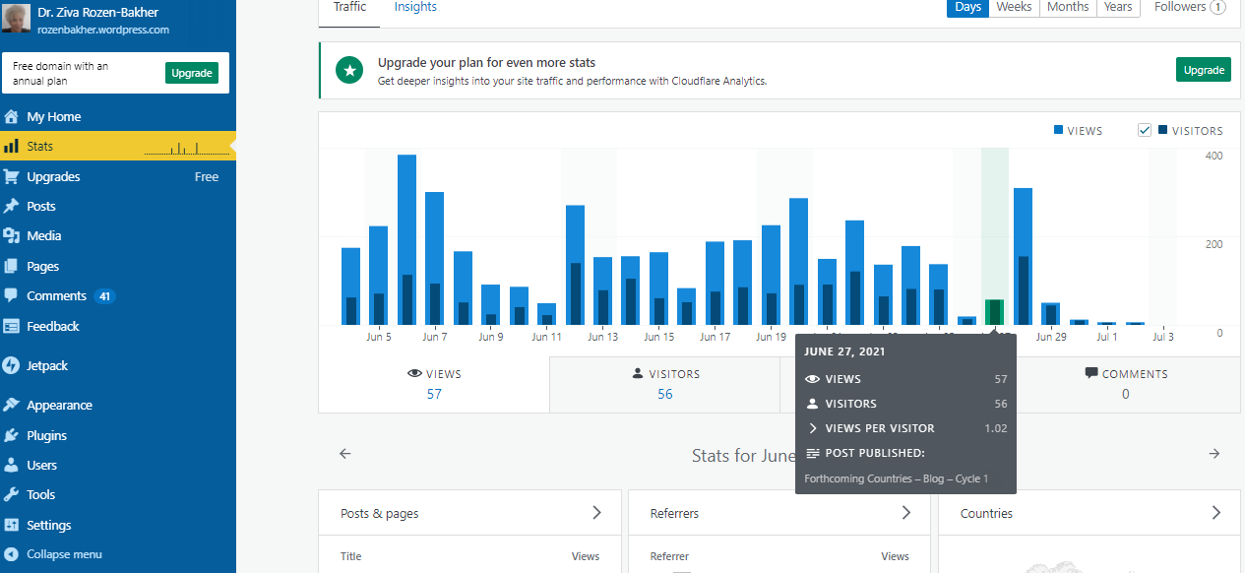
Task: Click the Posts pin icon
Action: (11, 206)
